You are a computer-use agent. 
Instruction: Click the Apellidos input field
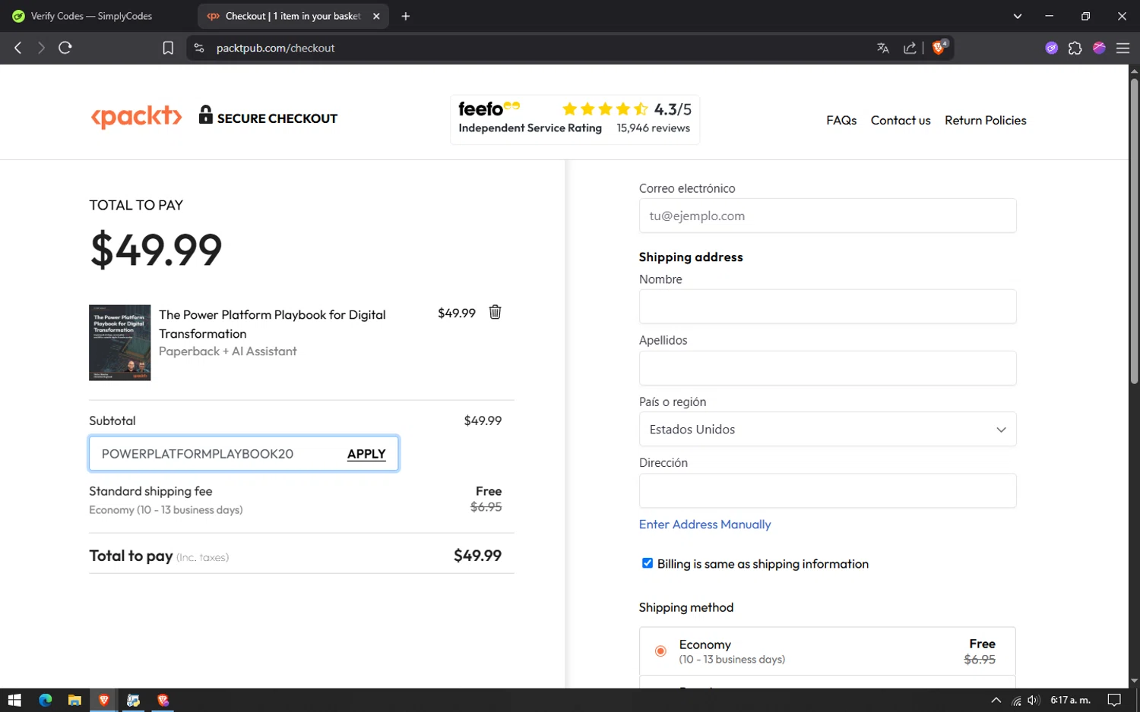828,368
